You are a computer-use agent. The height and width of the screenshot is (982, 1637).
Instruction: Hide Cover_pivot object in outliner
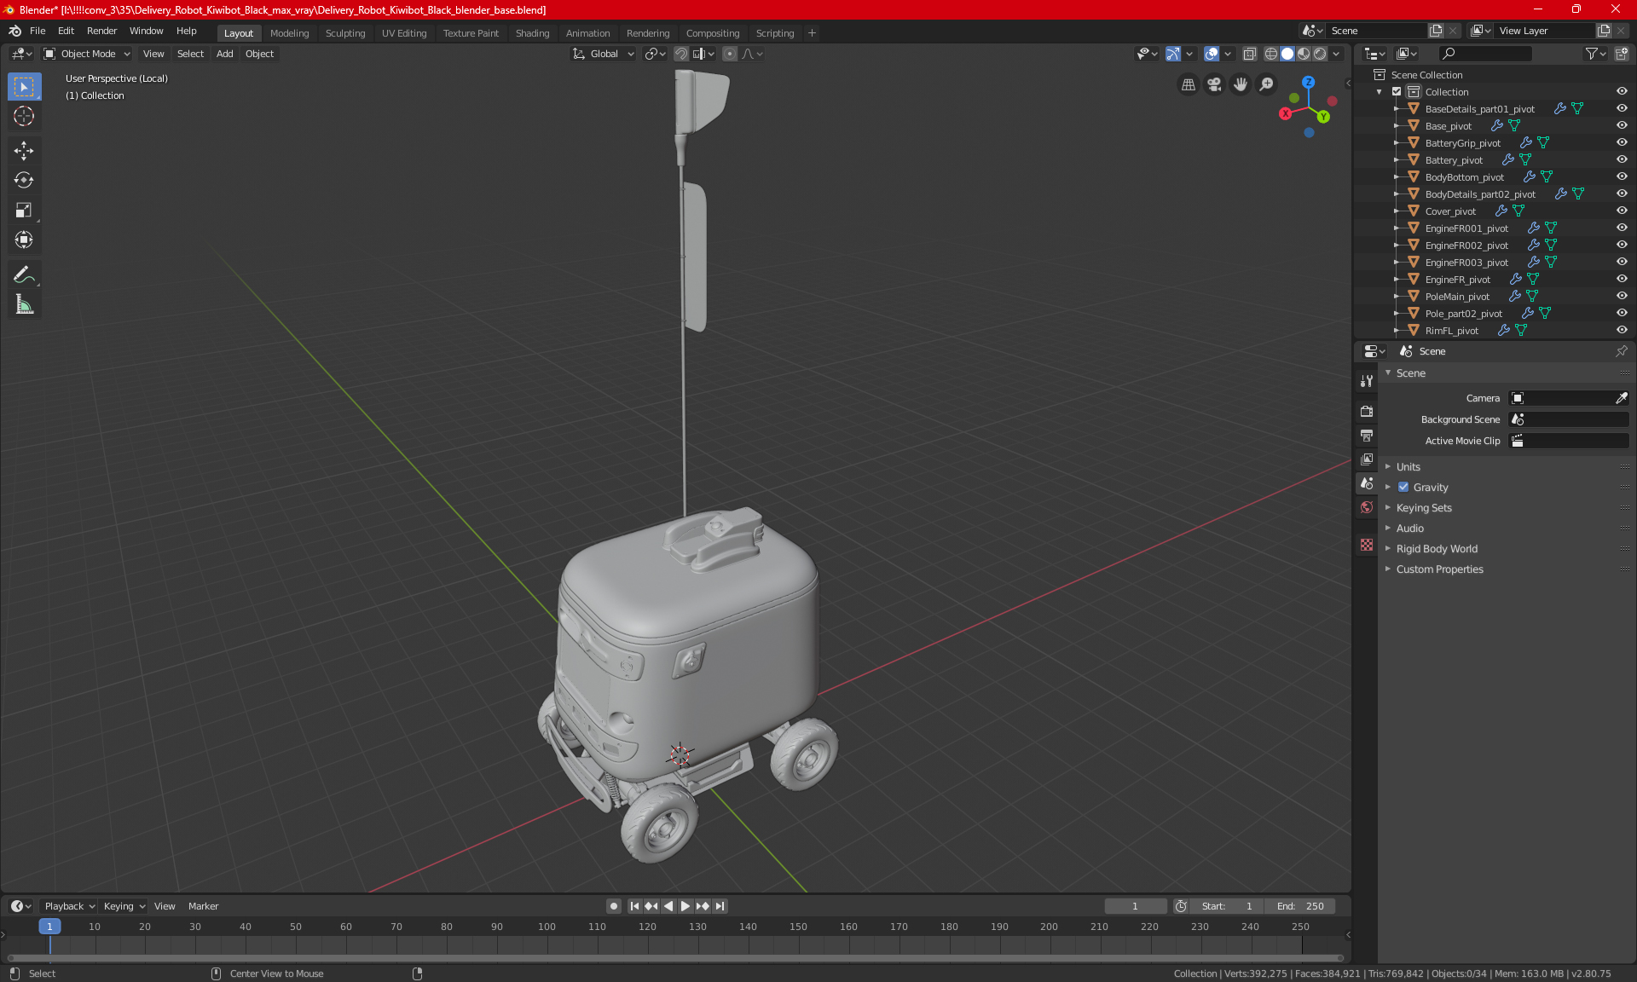pos(1622,211)
